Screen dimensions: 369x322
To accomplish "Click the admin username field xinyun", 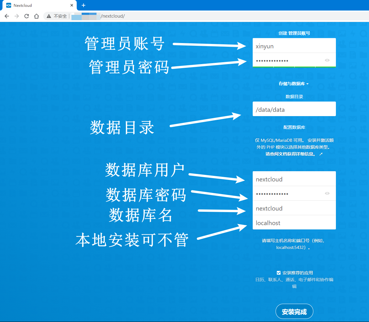I will pyautogui.click(x=294, y=46).
